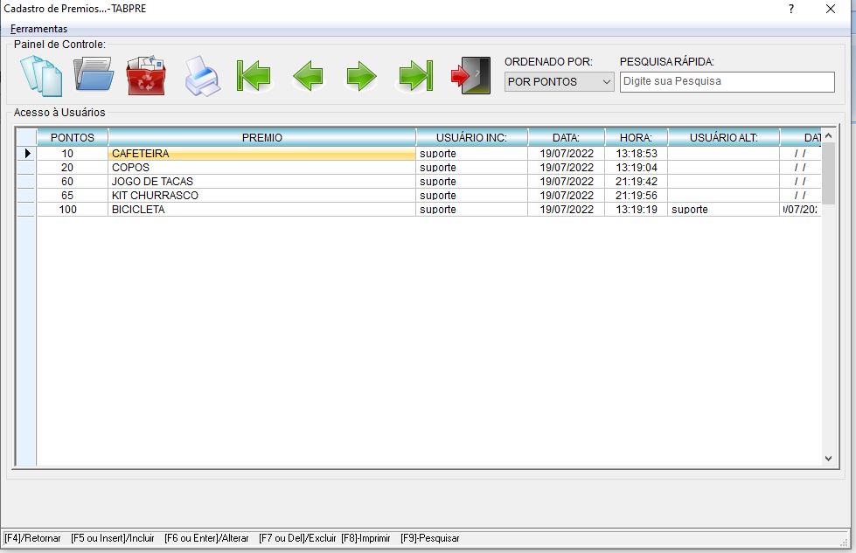Select the CAFETEIRA prize cell
856x553 pixels.
pos(262,154)
